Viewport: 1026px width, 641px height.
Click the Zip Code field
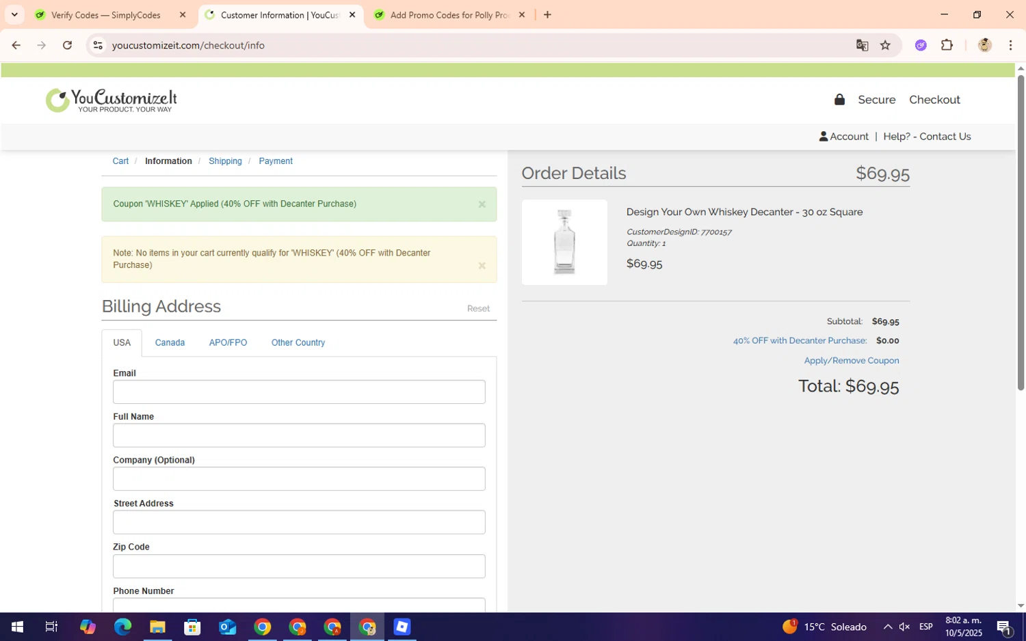coord(299,566)
